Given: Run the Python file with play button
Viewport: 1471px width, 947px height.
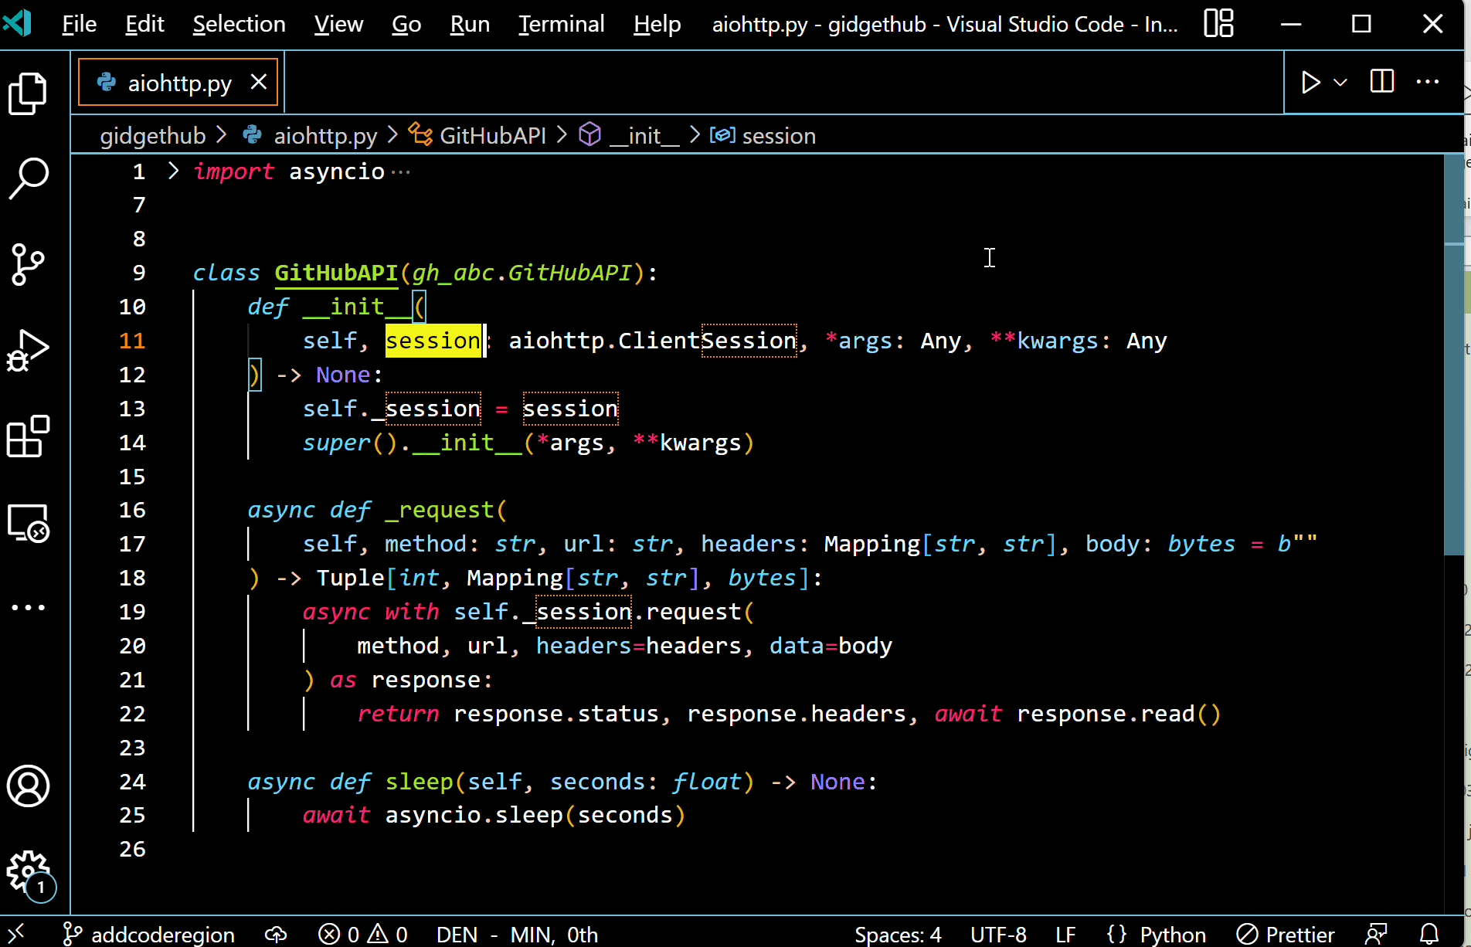Looking at the screenshot, I should (x=1310, y=82).
